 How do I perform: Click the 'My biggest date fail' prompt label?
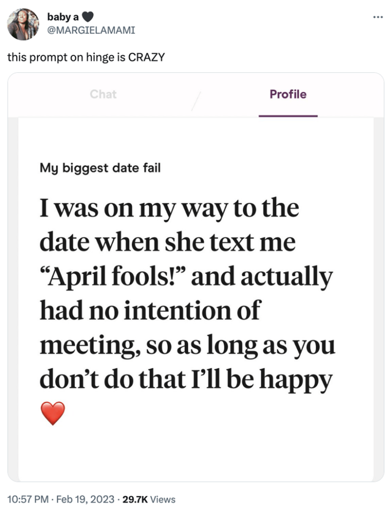99,168
